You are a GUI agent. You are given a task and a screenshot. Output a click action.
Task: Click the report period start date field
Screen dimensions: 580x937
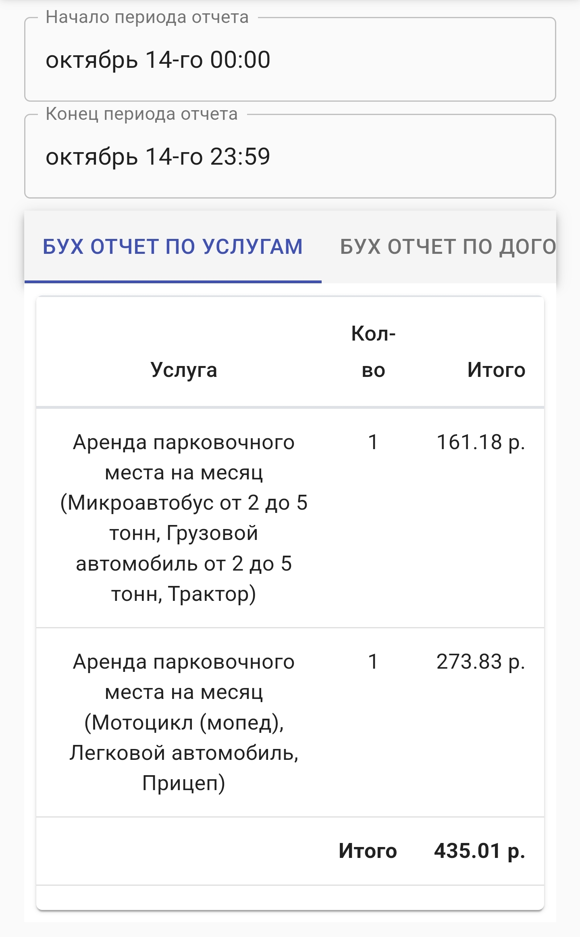[290, 60]
